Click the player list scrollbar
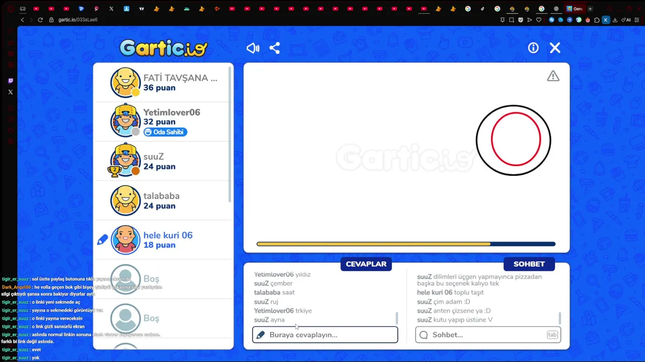 coord(230,135)
